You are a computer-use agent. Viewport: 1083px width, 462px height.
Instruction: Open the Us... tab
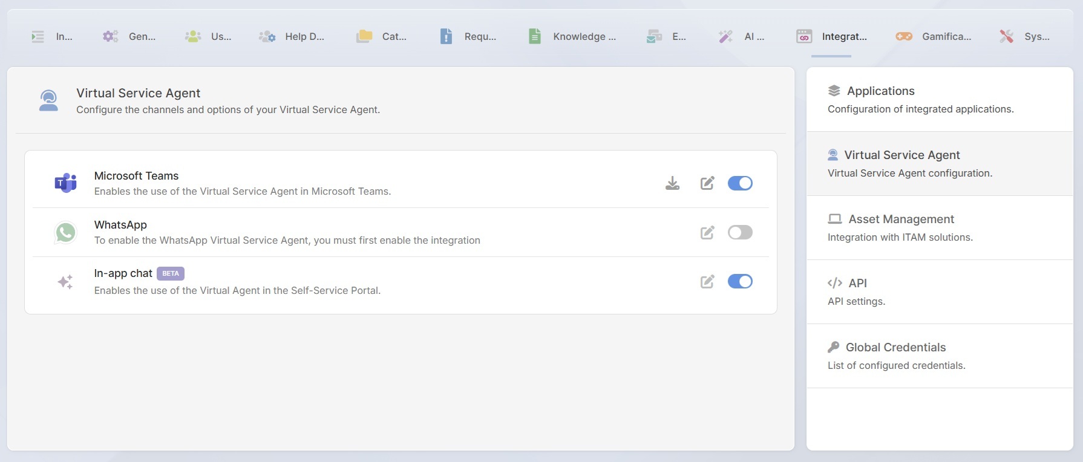point(208,36)
